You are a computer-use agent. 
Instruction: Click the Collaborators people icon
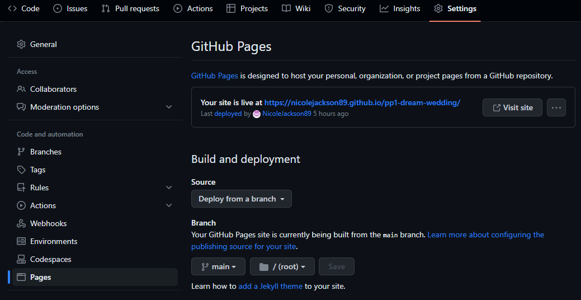pyautogui.click(x=21, y=89)
